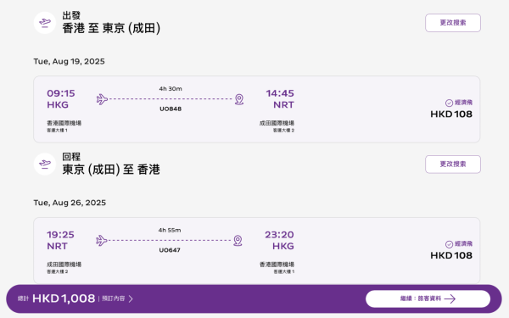This screenshot has width=509, height=318.
Task: Click 成田國際機場 under the 14:45 arrival
Action: (277, 123)
